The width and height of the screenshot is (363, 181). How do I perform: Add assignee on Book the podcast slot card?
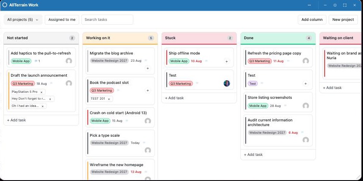(148, 90)
